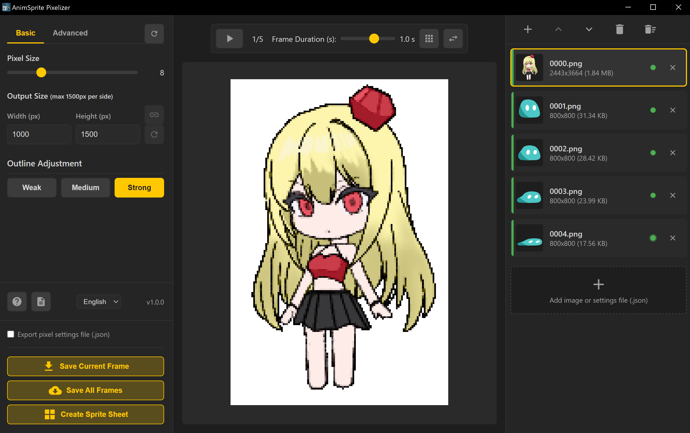Click the green status dot on 0001.png
The image size is (690, 433).
pos(653,110)
